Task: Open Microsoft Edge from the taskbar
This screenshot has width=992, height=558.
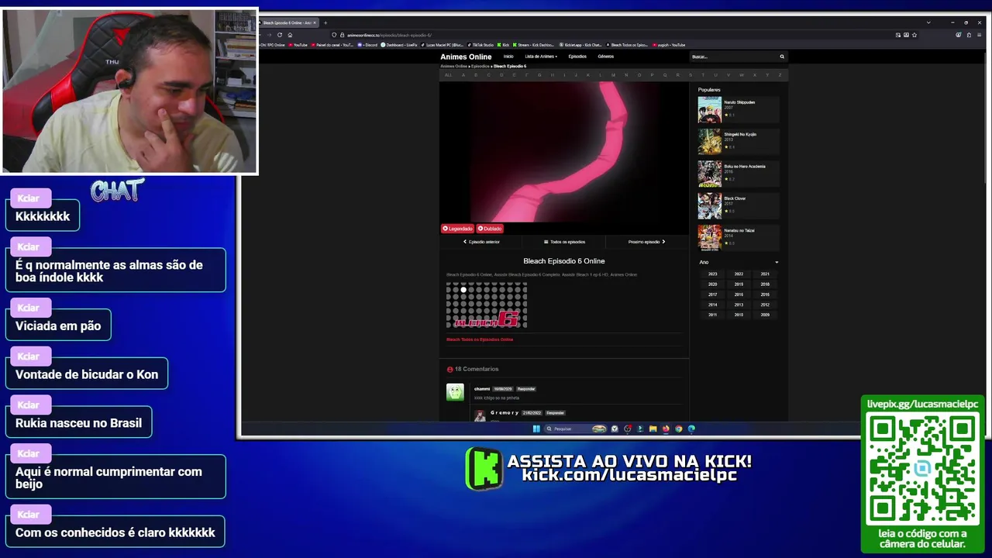Action: click(691, 429)
